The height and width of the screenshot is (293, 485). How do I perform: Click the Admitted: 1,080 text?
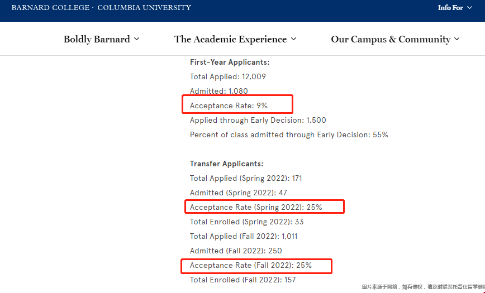click(x=218, y=91)
